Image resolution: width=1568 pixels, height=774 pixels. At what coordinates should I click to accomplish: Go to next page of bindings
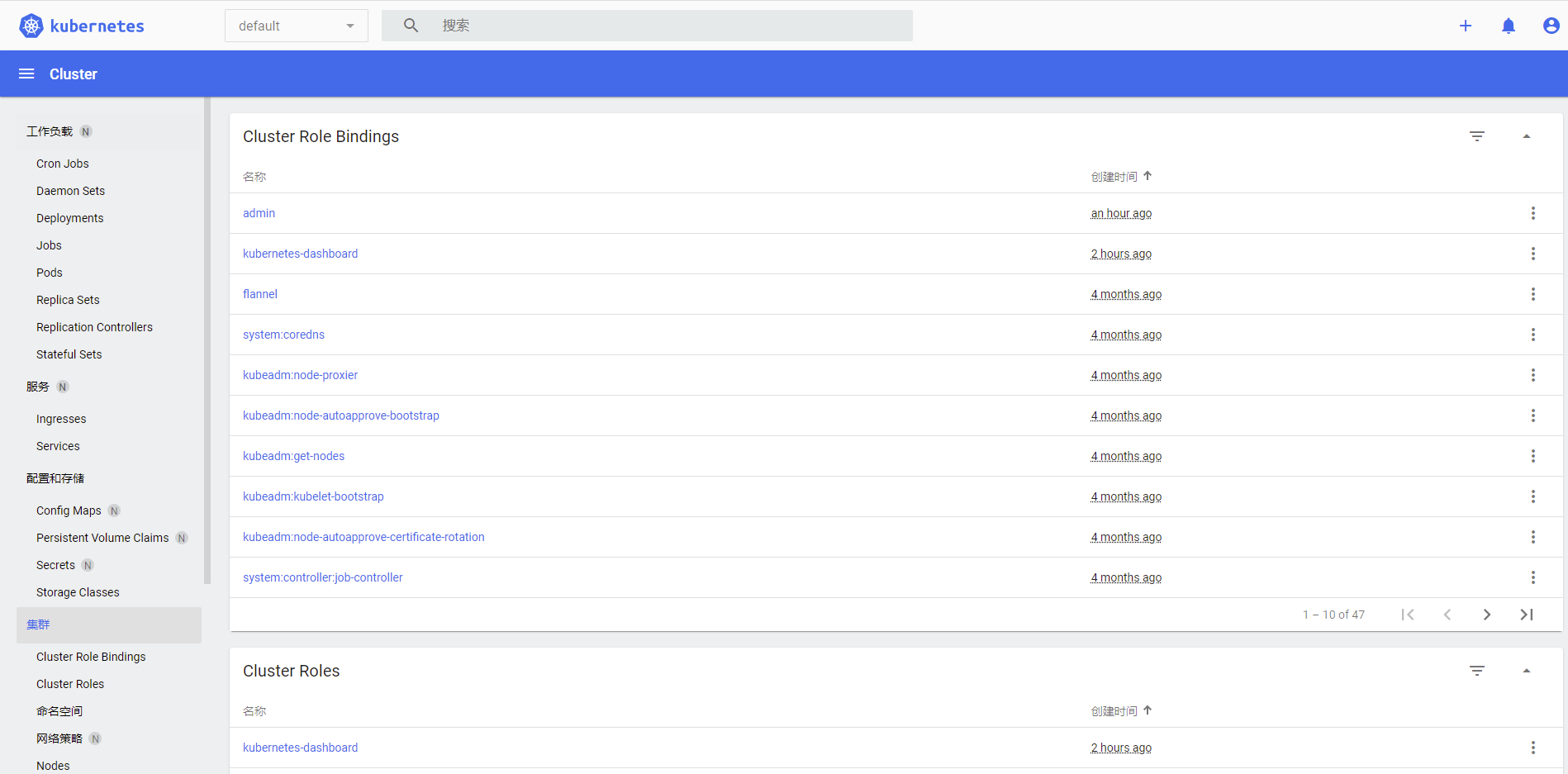click(x=1487, y=615)
